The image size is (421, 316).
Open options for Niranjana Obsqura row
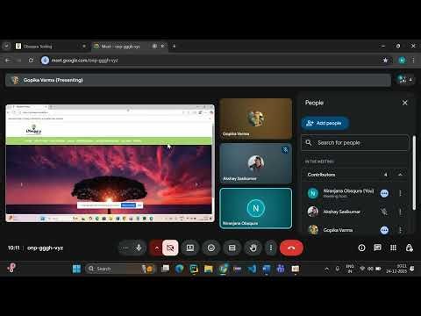(x=400, y=193)
